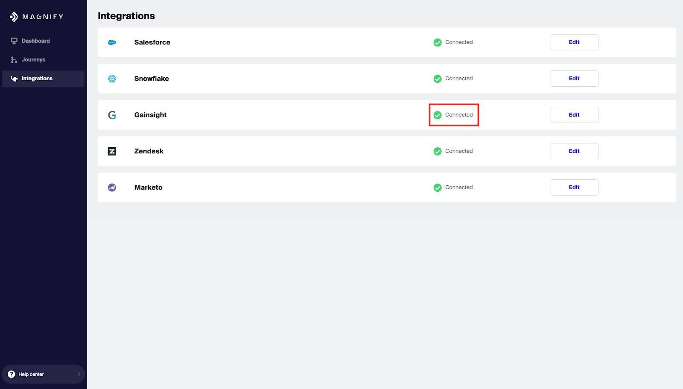Edit the Salesforce integration
683x389 pixels.
tap(574, 42)
